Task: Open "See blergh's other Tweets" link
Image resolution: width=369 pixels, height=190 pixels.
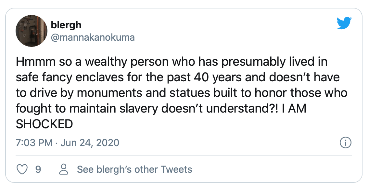Action: [134, 170]
